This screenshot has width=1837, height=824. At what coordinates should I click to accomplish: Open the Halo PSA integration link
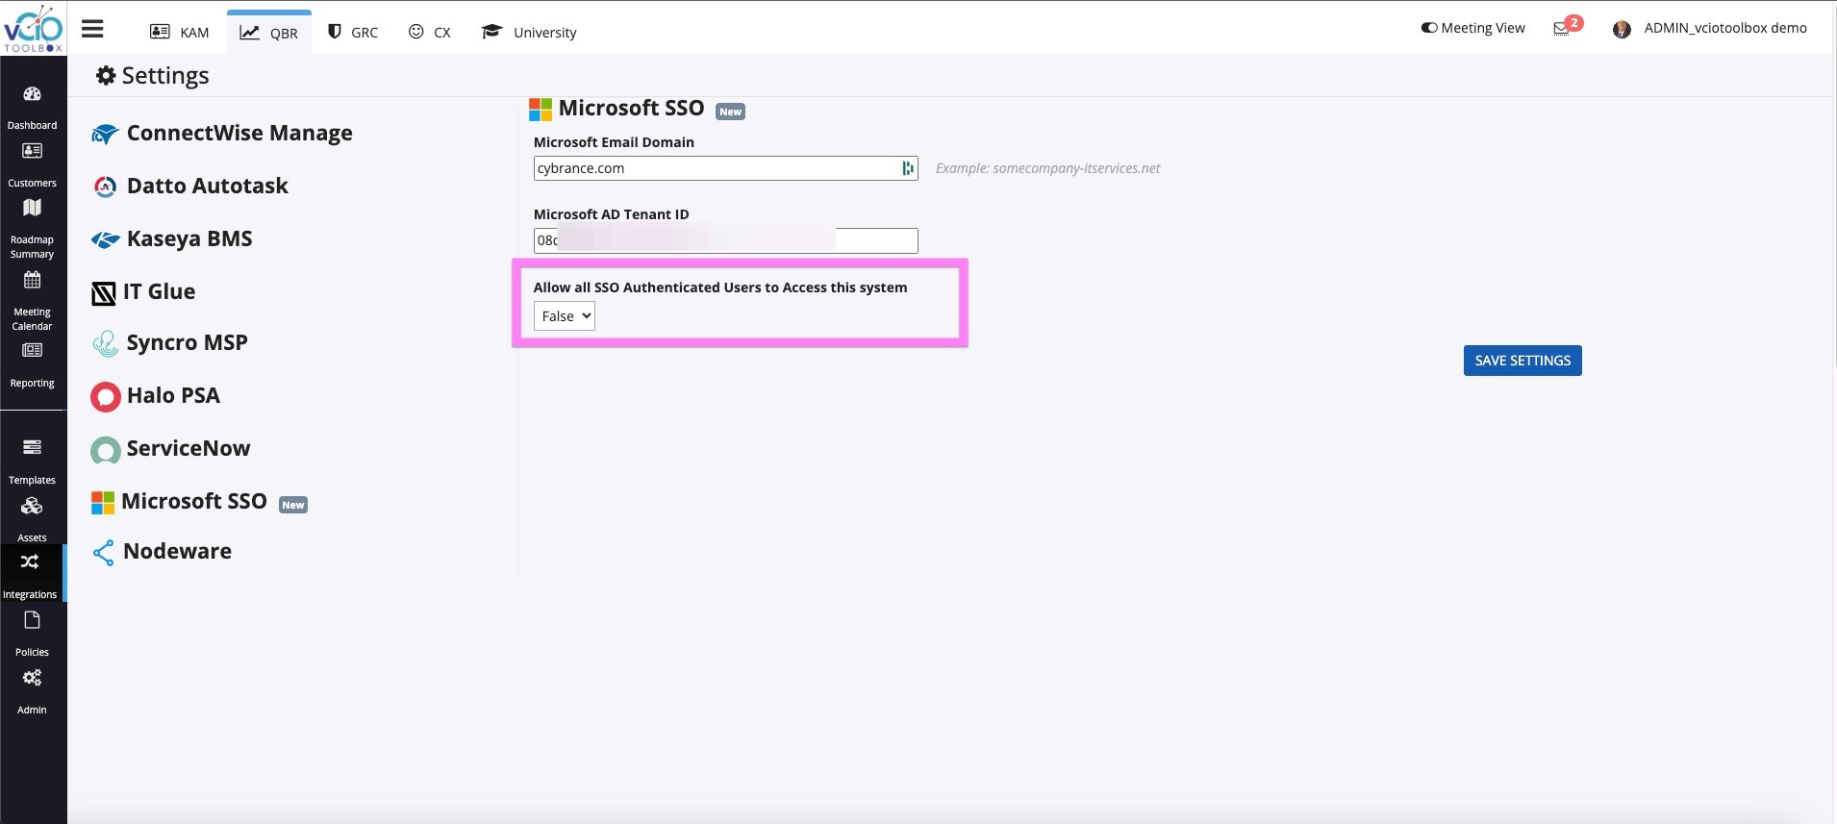[173, 395]
